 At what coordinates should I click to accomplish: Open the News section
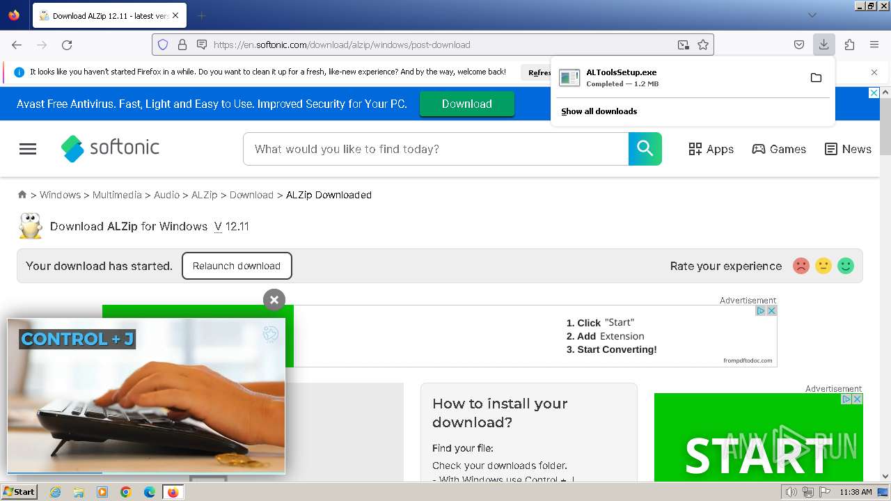pyautogui.click(x=848, y=149)
